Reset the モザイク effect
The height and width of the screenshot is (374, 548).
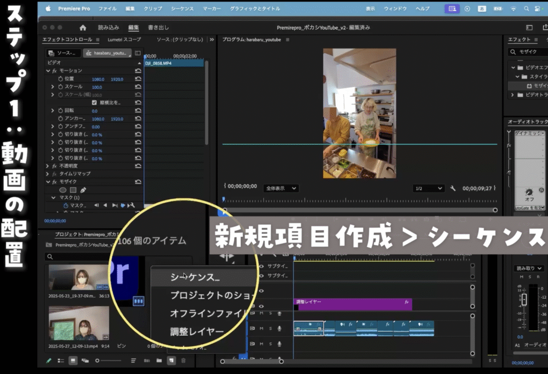tap(138, 182)
